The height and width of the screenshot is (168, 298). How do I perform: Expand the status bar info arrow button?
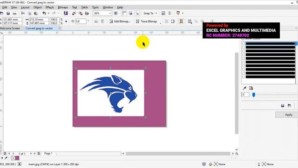[20, 164]
